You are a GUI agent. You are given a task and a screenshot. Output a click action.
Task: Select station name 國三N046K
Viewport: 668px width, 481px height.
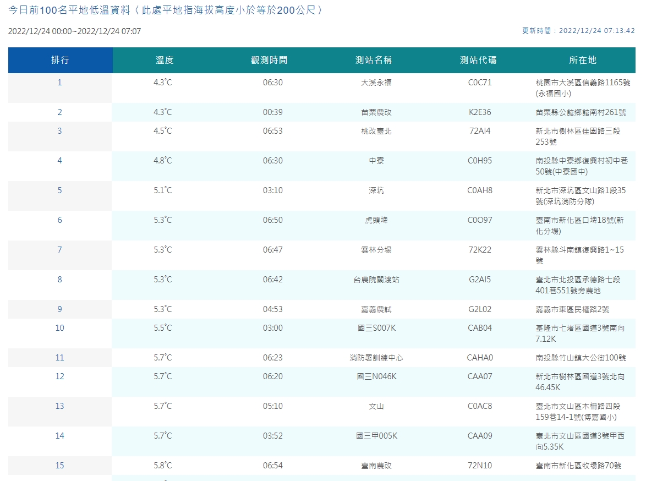pos(376,376)
